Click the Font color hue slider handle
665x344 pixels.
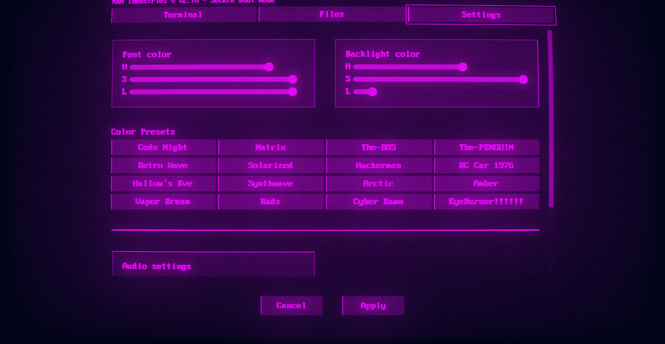tap(269, 67)
